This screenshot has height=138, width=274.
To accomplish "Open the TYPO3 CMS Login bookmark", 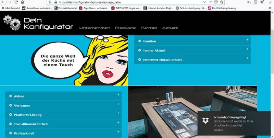I will click(x=126, y=8).
